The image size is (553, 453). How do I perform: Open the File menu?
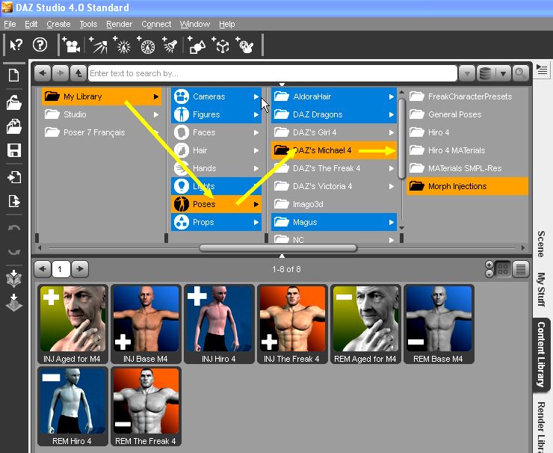pyautogui.click(x=10, y=25)
